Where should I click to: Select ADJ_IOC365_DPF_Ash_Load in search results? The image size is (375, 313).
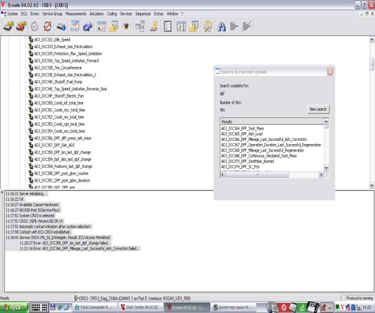tap(242, 134)
